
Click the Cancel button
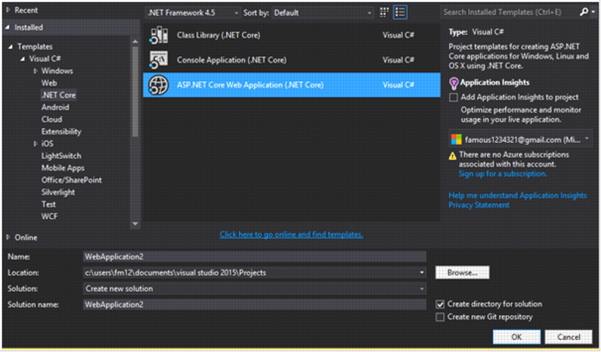coord(569,337)
